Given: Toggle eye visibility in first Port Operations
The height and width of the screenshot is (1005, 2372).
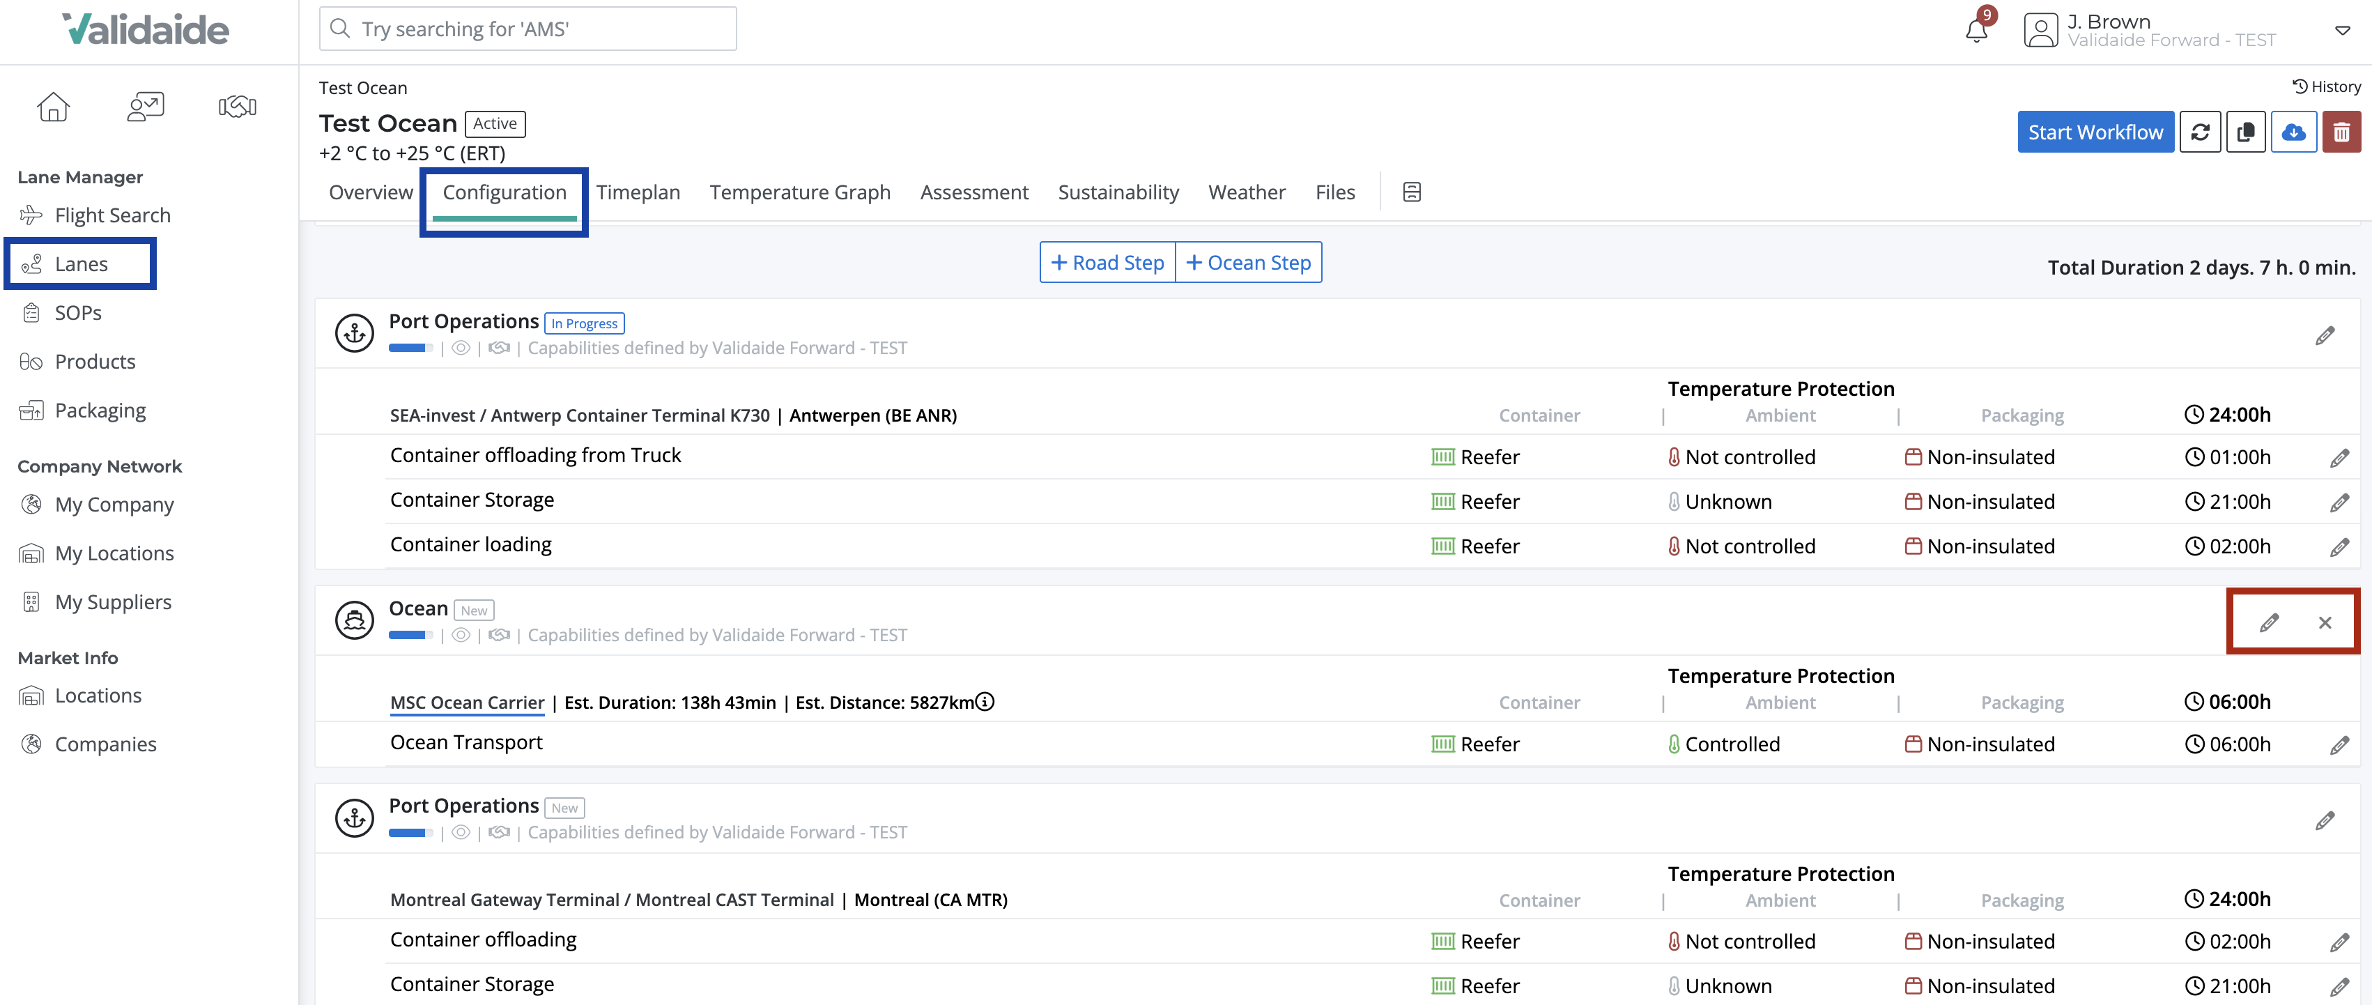Looking at the screenshot, I should pyautogui.click(x=461, y=348).
